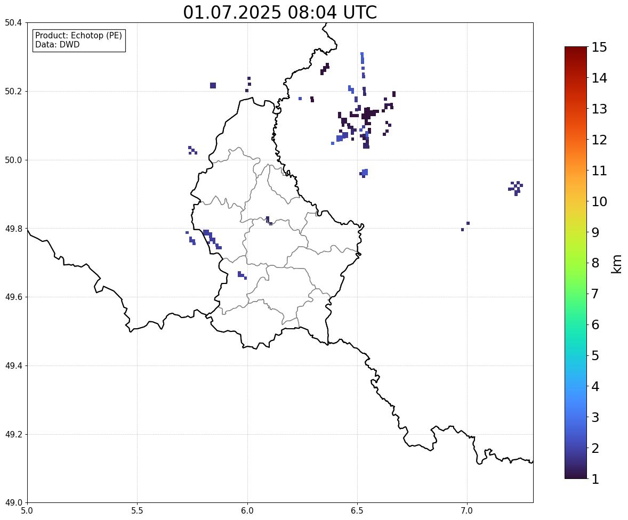Click colorbar tick label 12
628x520 pixels.
(x=599, y=140)
